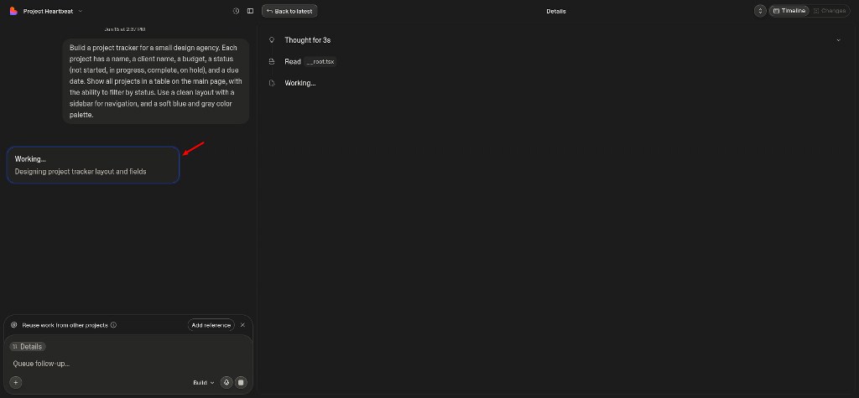Image resolution: width=859 pixels, height=398 pixels.
Task: Open the version history clock icon
Action: [x=236, y=11]
